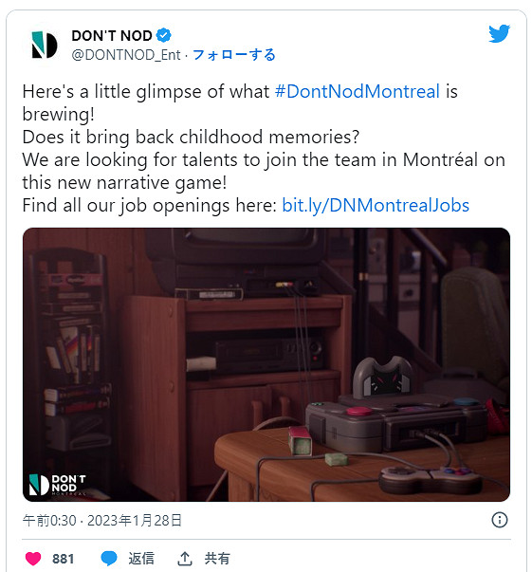Click the フォローする follow link
This screenshot has height=572, width=532.
pos(233,55)
